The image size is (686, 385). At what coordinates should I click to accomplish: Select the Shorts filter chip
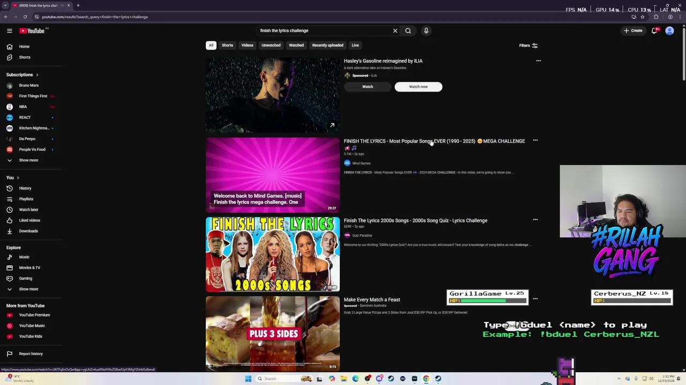[227, 45]
